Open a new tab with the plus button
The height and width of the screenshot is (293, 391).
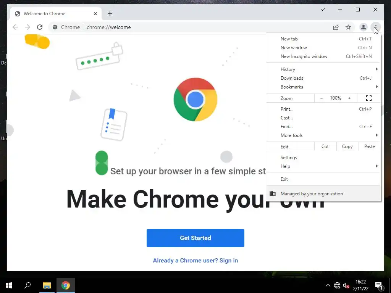(x=110, y=14)
